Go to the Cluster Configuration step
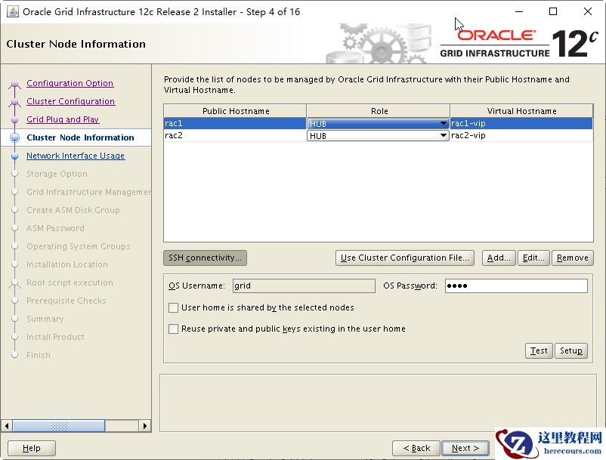The height and width of the screenshot is (460, 606). pos(71,101)
